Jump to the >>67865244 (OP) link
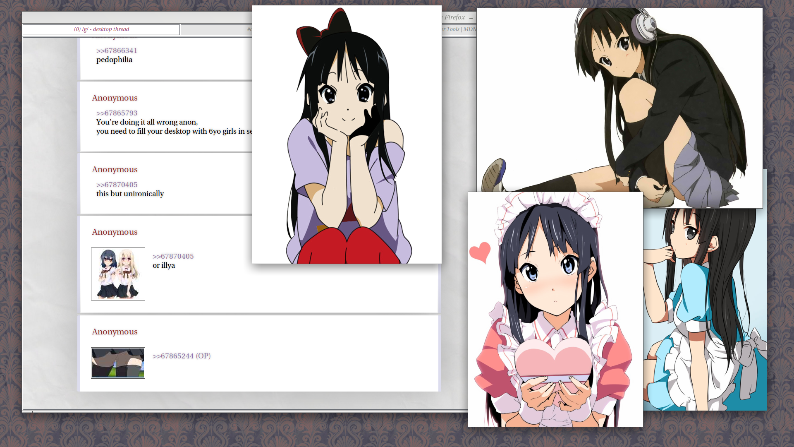Image resolution: width=794 pixels, height=447 pixels. 181,356
